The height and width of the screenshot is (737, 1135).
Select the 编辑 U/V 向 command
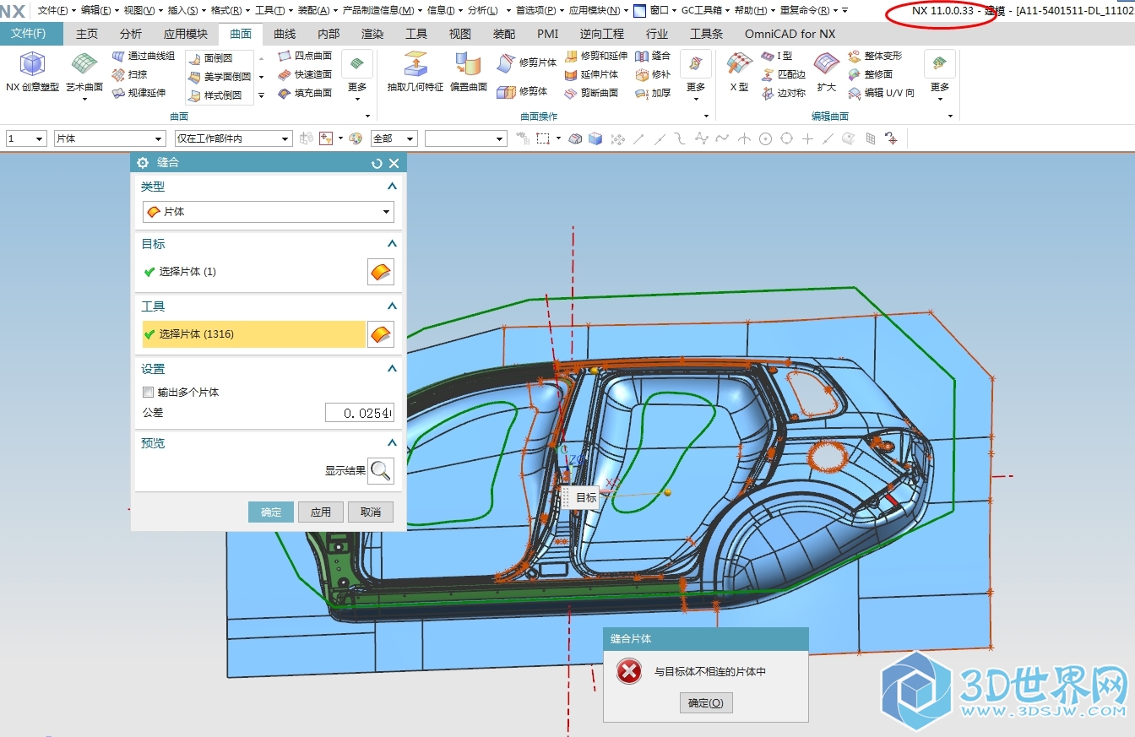coord(881,93)
